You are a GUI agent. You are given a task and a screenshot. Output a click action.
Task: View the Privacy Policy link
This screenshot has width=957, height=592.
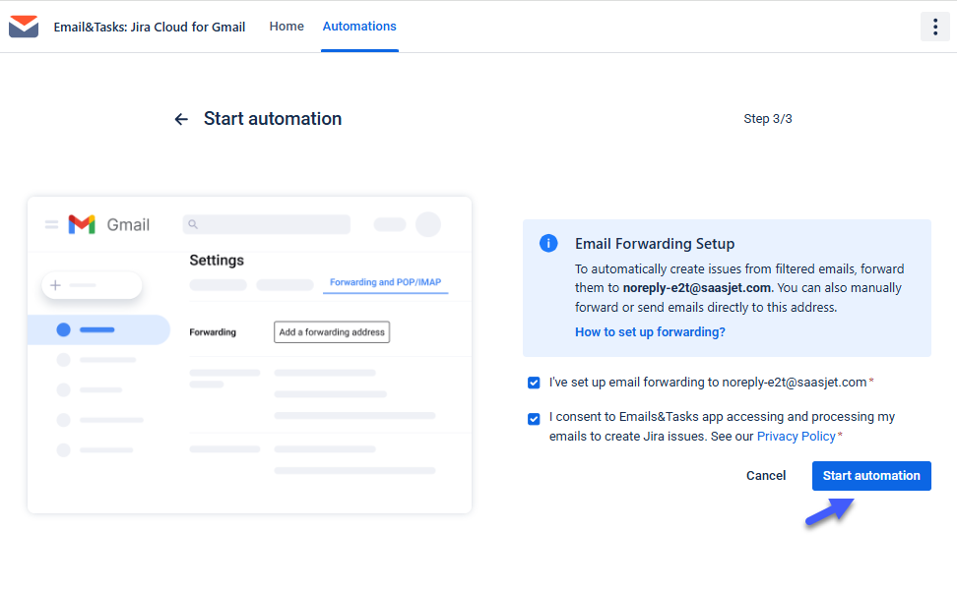[x=796, y=436]
